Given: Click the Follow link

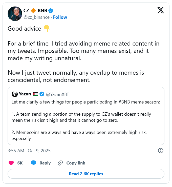Looking at the screenshot, I should point(60,17).
